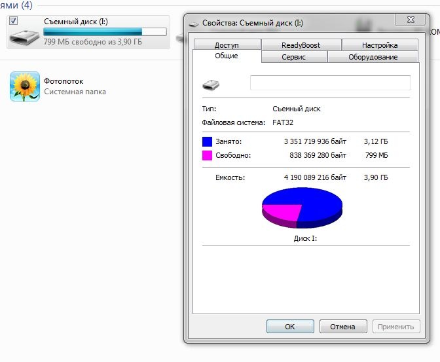Open the Фотопоток sunflower icon
The height and width of the screenshot is (362, 440).
[25, 86]
